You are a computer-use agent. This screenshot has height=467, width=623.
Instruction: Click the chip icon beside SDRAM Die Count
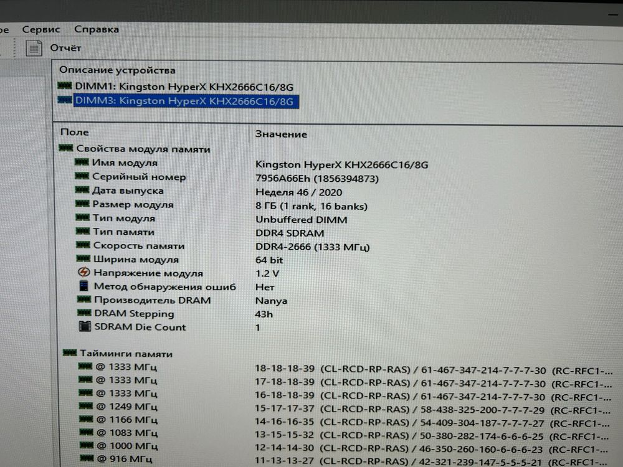[x=85, y=326]
